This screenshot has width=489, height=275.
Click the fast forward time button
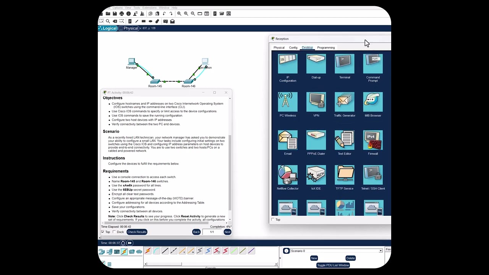click(130, 243)
